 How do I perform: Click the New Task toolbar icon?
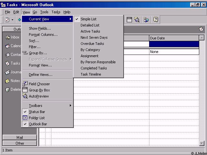point(7,20)
